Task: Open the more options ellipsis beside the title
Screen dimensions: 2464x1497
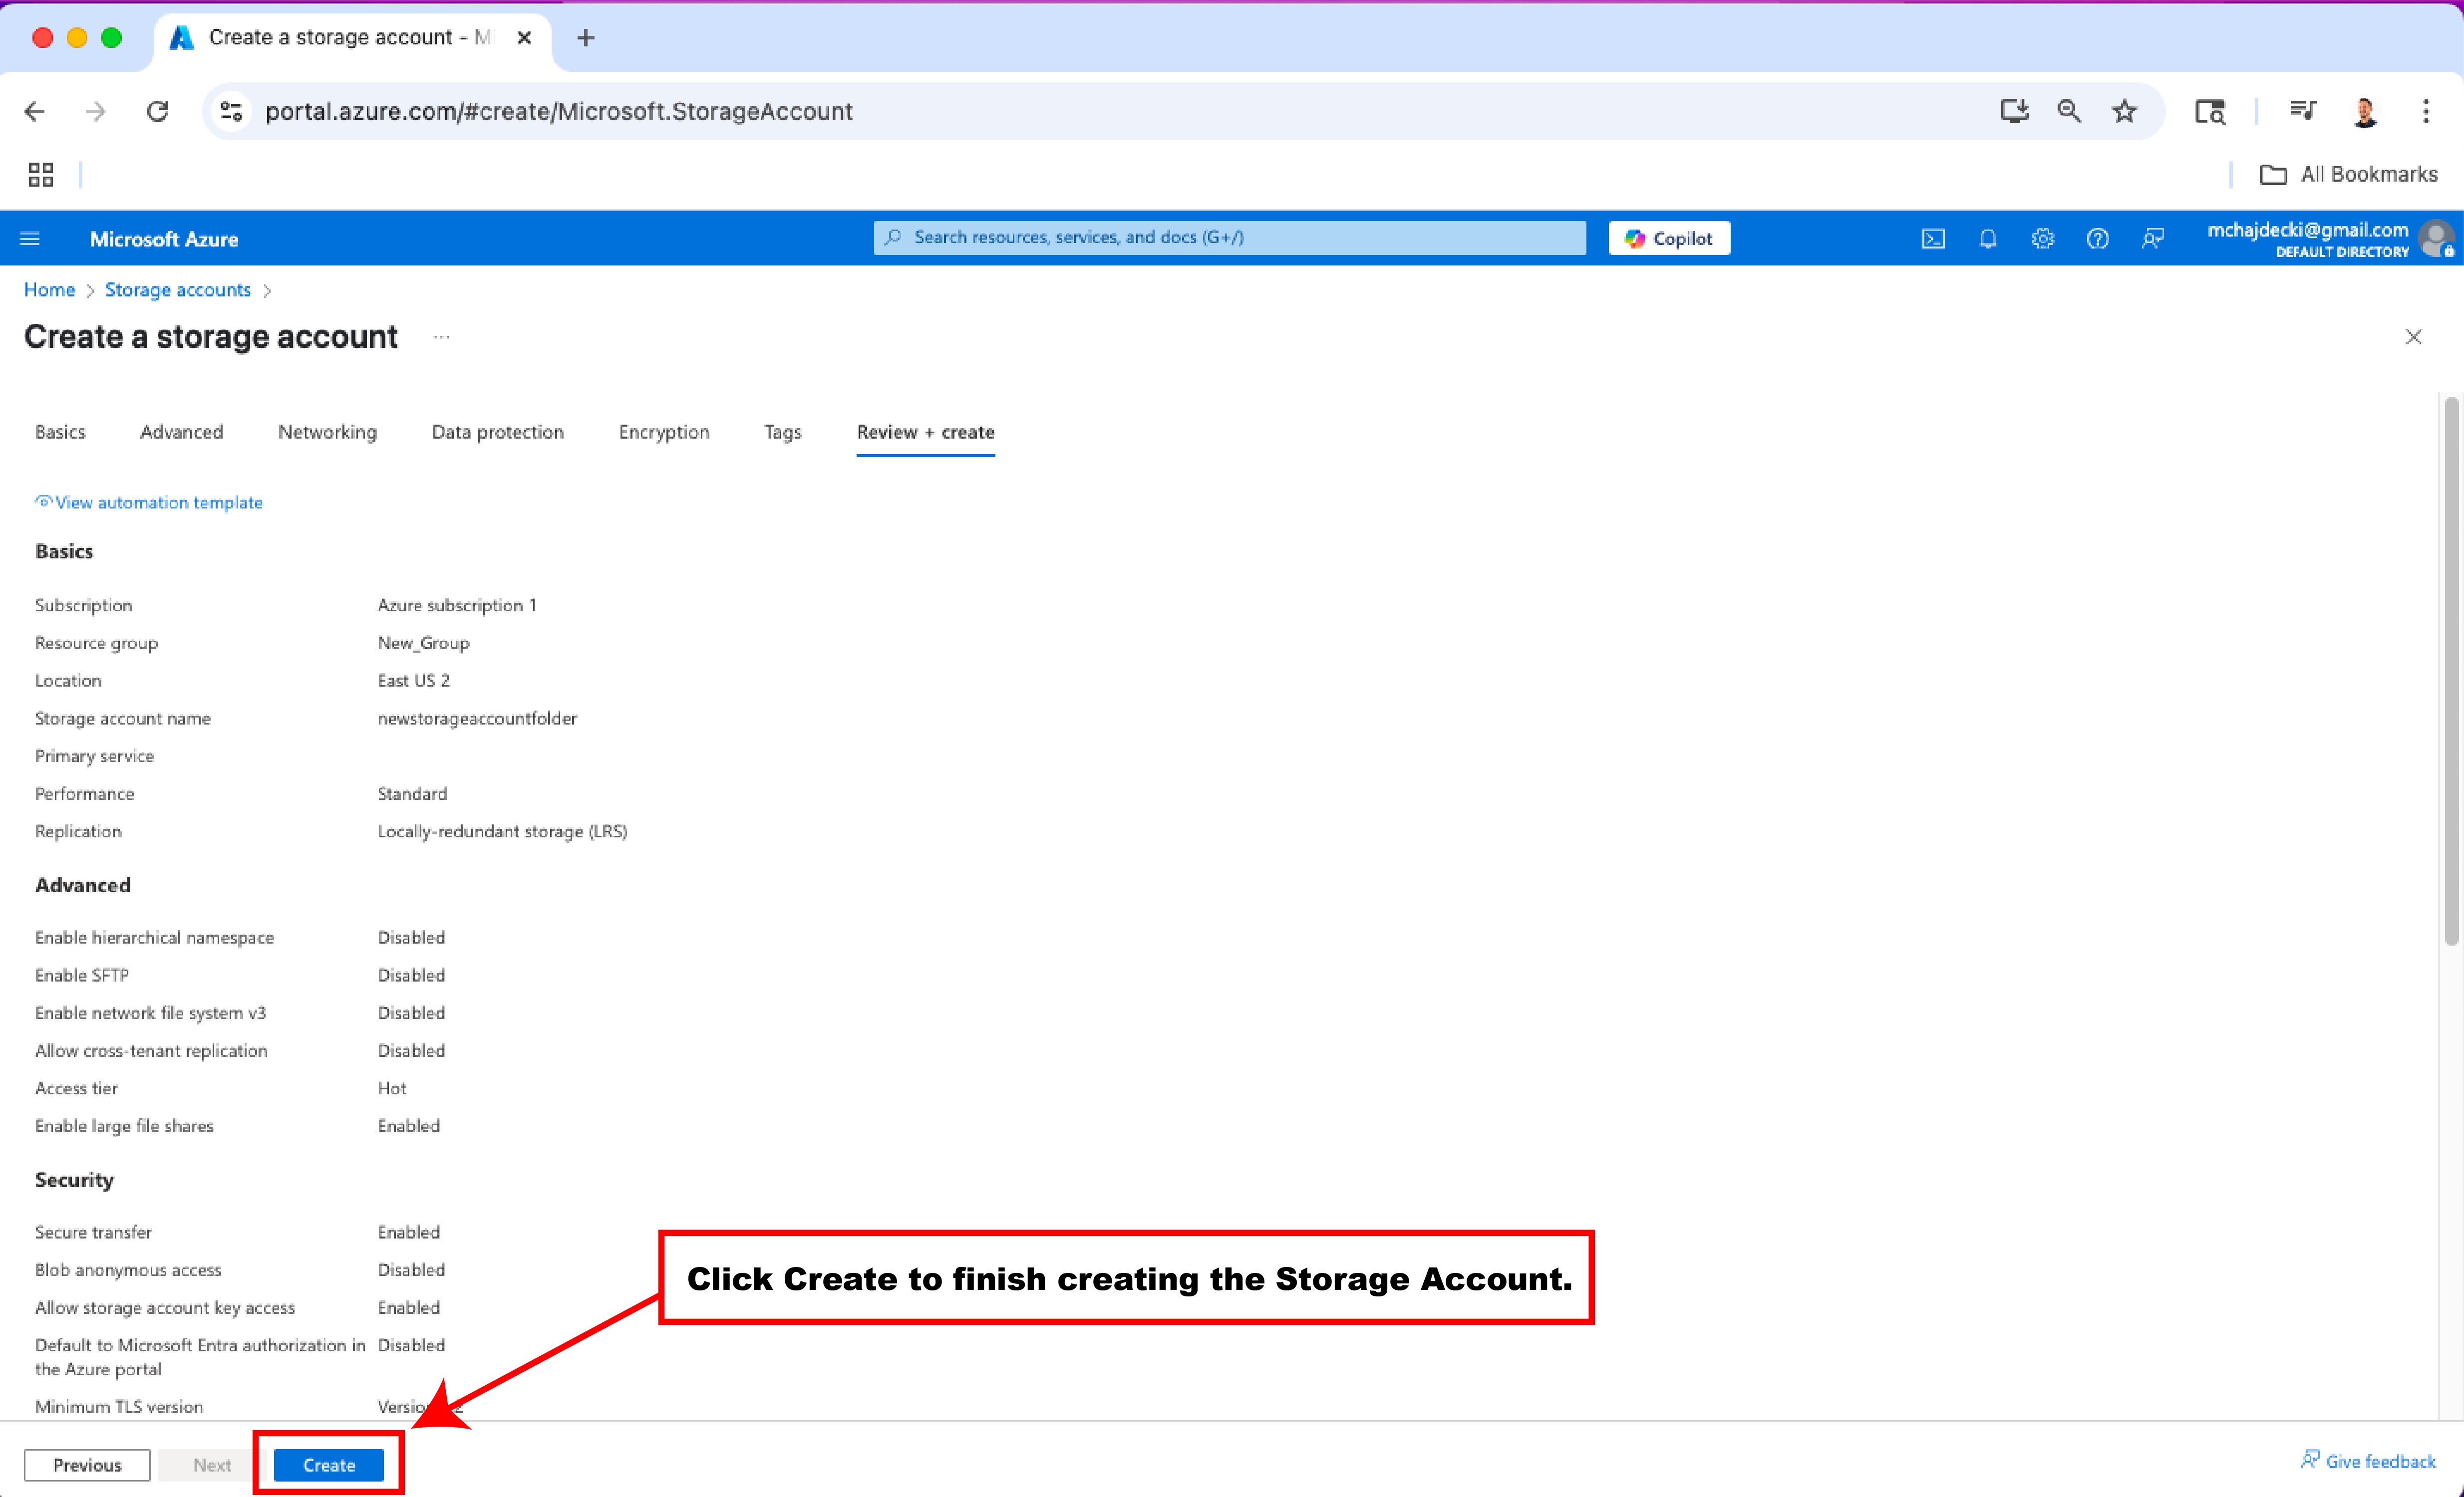Action: pos(441,337)
